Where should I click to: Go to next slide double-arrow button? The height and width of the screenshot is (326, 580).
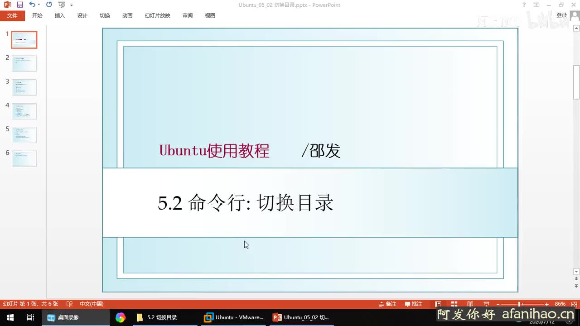[576, 286]
